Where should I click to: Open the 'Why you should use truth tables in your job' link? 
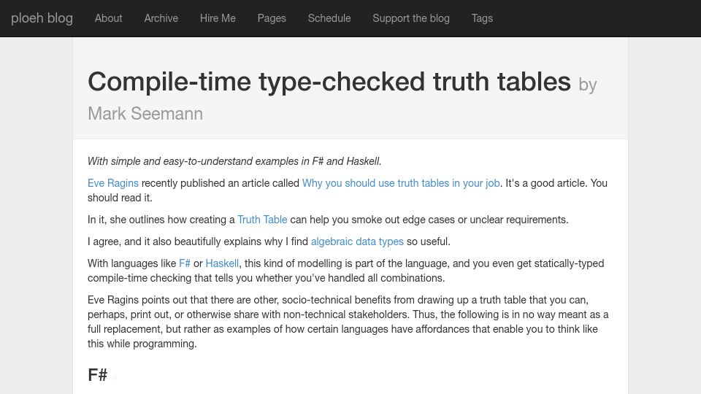(x=401, y=183)
